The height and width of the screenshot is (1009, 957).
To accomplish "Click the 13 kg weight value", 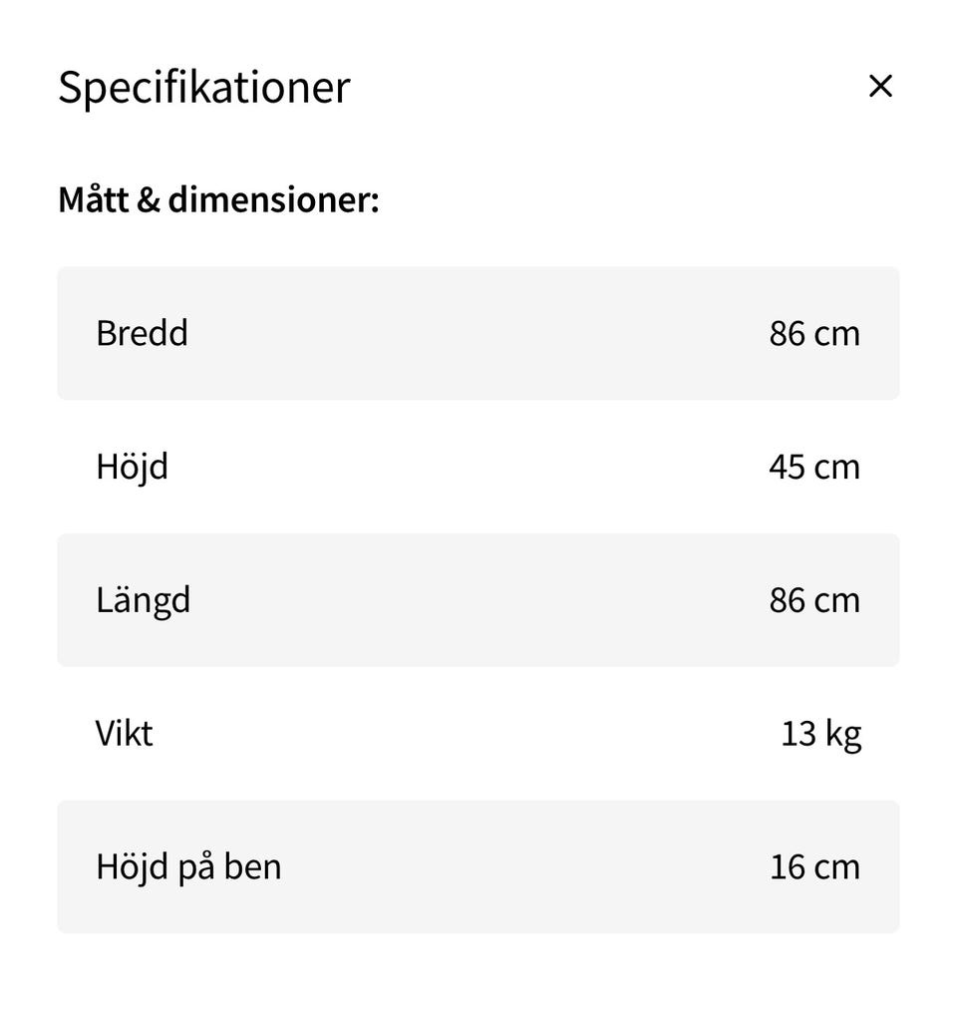I will click(x=820, y=734).
